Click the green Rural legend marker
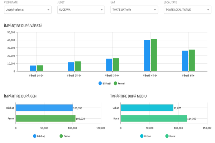Screen dimensions: 215x143 point(167,136)
